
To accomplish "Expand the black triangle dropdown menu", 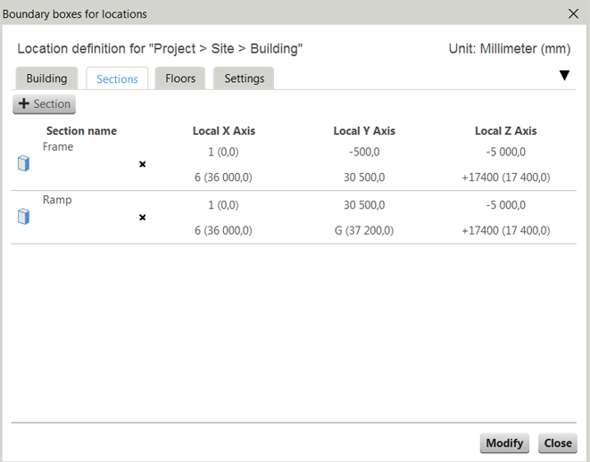I will coord(564,76).
